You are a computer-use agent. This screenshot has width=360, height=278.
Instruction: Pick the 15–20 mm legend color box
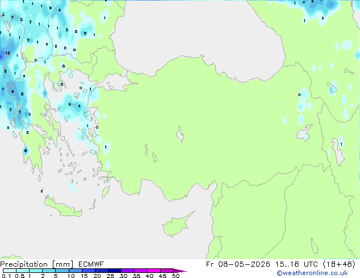tap(88, 271)
